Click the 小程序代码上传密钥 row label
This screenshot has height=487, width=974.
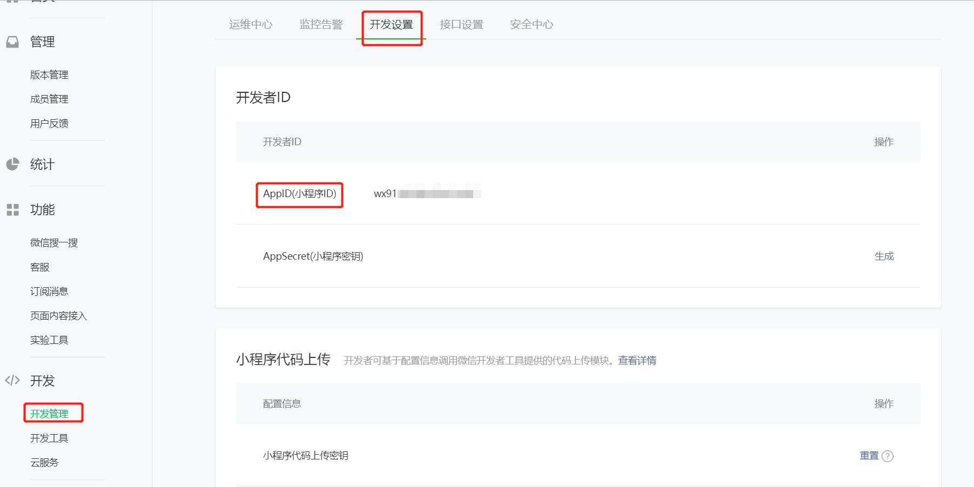click(306, 455)
